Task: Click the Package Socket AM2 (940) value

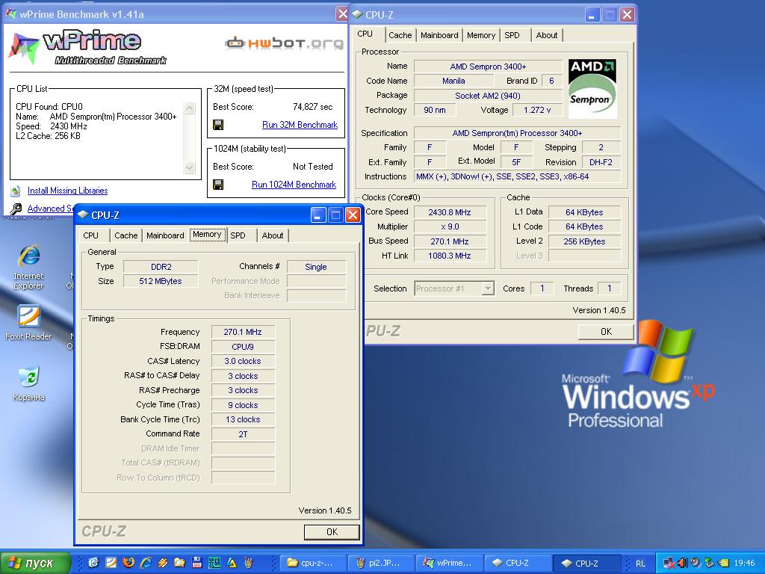Action: tap(488, 96)
